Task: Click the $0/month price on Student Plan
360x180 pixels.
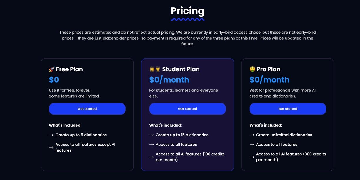Action: pos(169,80)
